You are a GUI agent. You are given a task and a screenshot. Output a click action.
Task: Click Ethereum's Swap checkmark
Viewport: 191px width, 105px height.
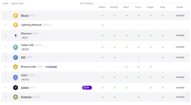tap(163, 35)
